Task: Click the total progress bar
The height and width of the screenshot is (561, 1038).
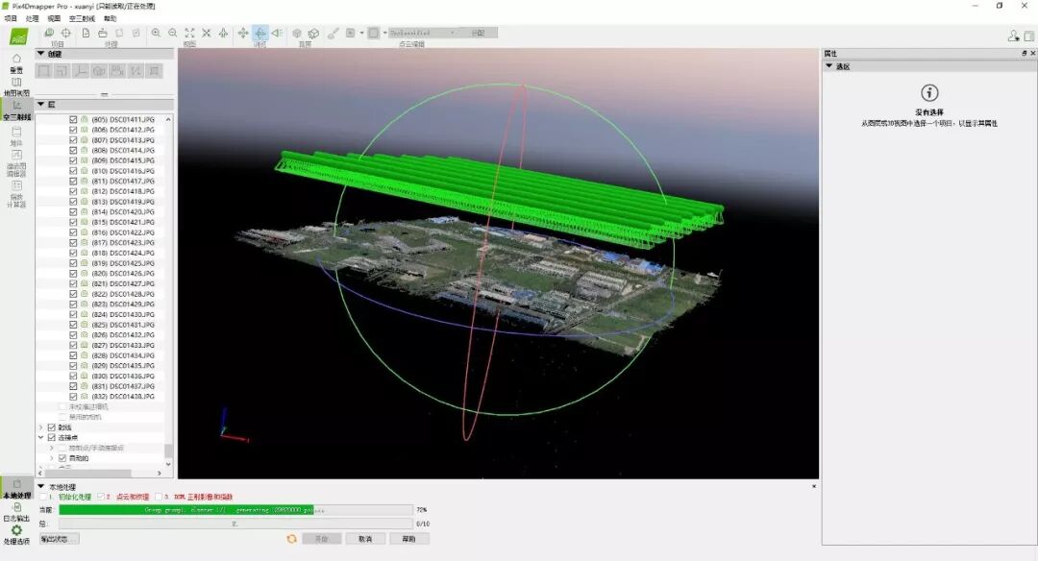Action: 235,524
